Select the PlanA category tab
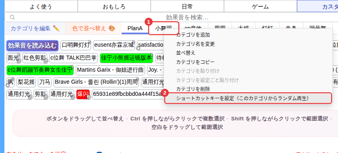The width and height of the screenshot is (338, 153). (135, 28)
